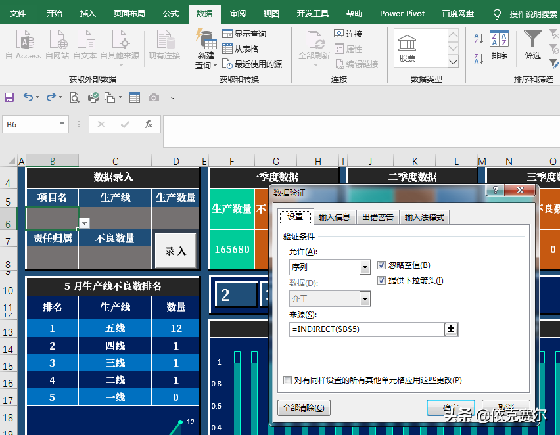Open the Redo history dropdown arrow

point(60,97)
